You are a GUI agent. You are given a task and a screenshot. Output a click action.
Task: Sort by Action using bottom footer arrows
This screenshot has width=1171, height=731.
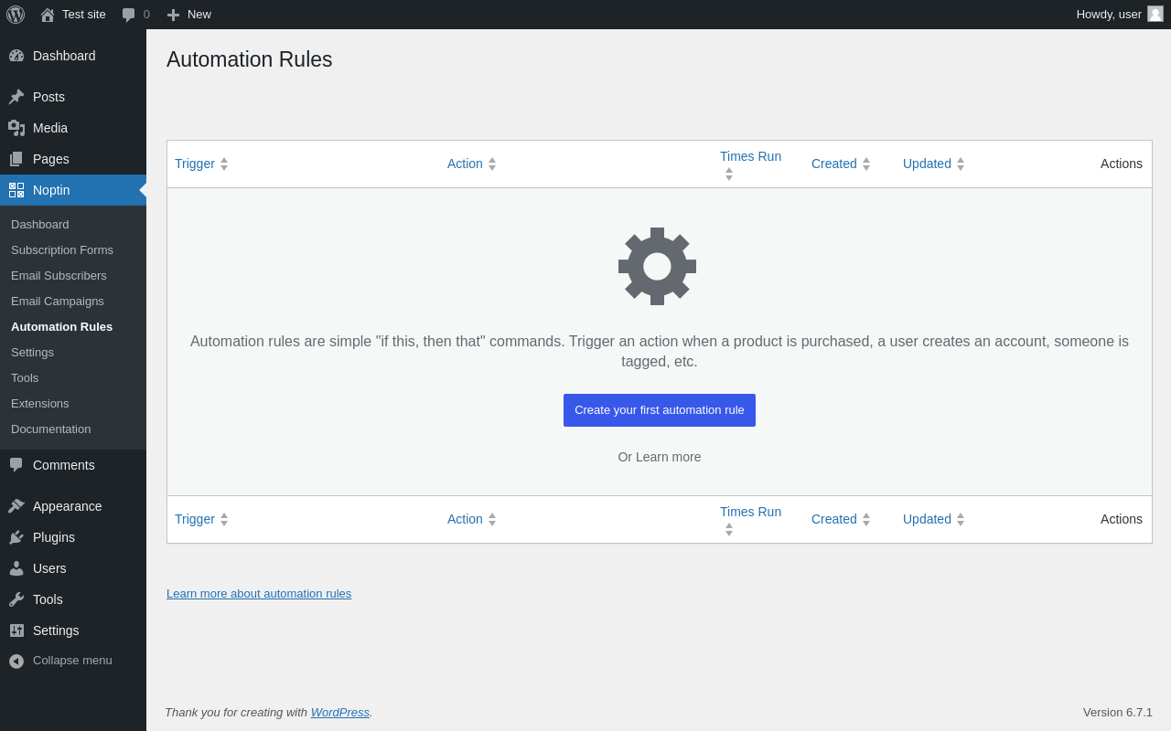tap(492, 520)
